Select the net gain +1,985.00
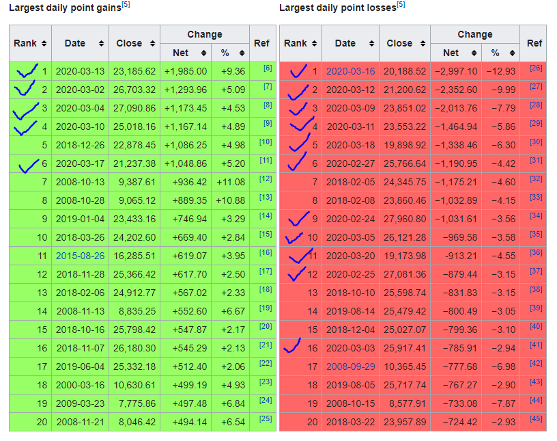 pyautogui.click(x=186, y=71)
